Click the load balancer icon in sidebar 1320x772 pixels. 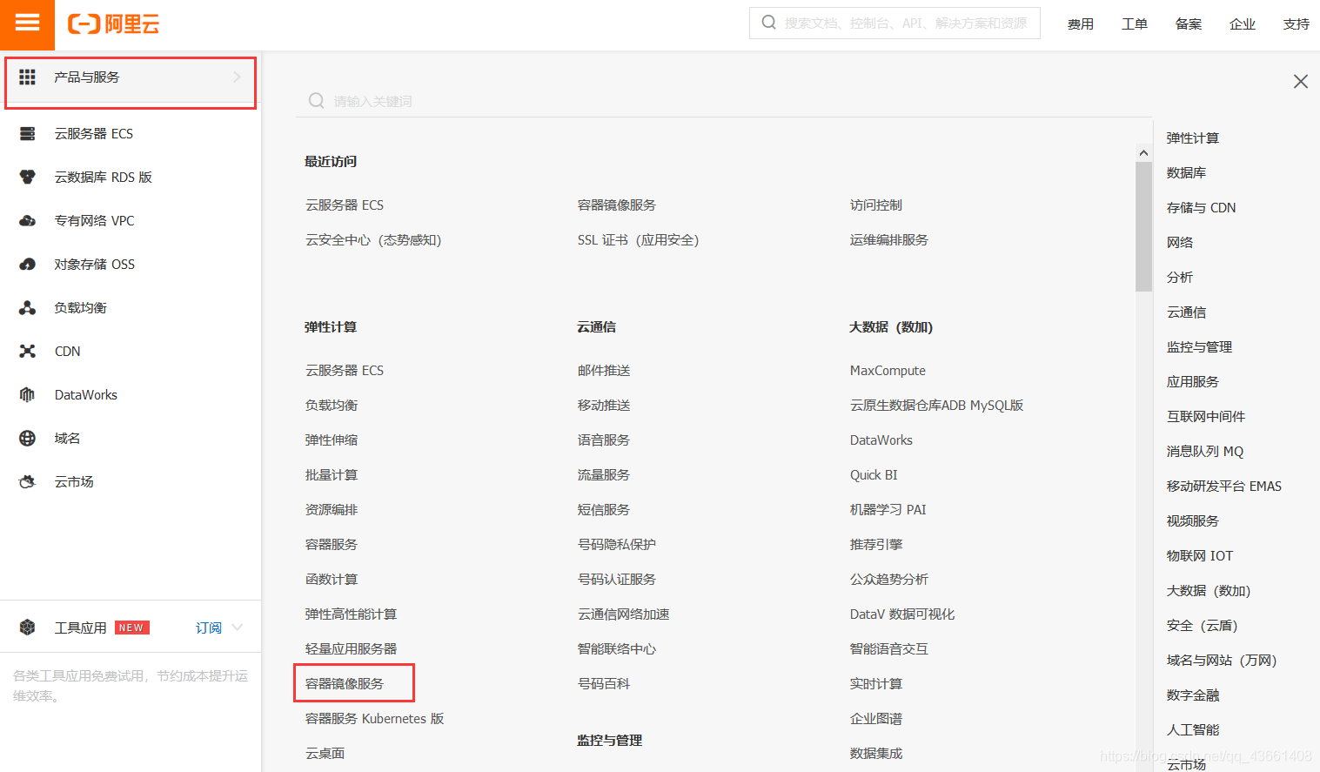coord(27,307)
